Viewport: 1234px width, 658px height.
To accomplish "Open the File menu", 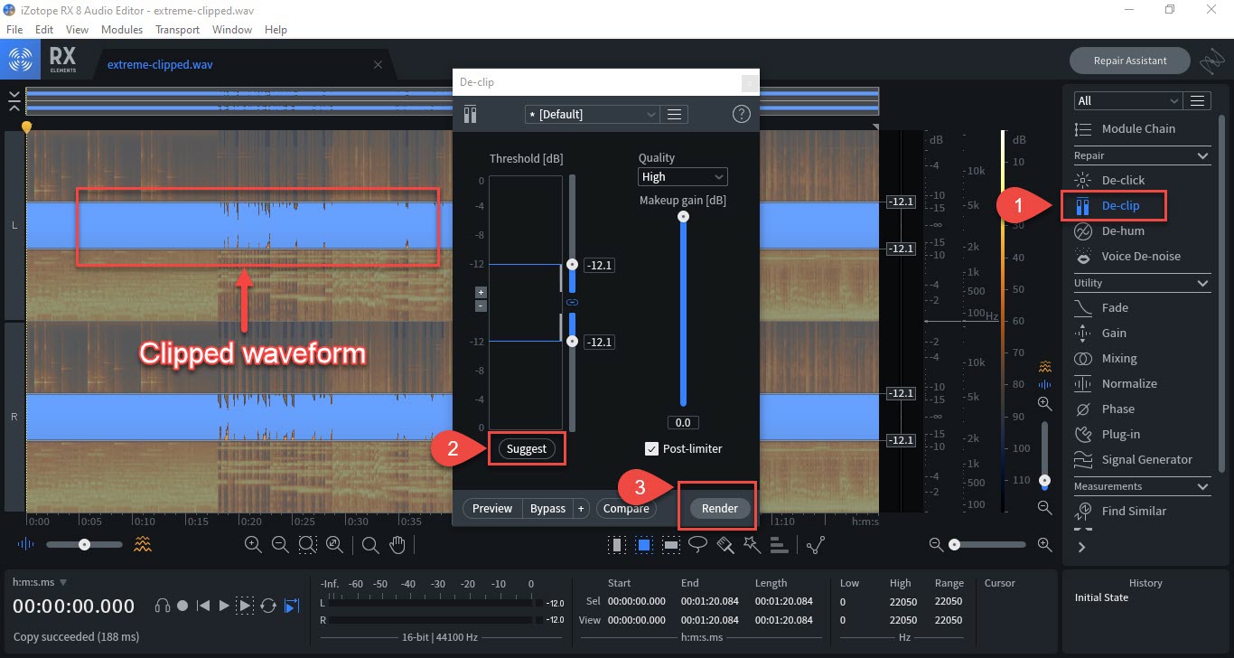I will tap(14, 29).
